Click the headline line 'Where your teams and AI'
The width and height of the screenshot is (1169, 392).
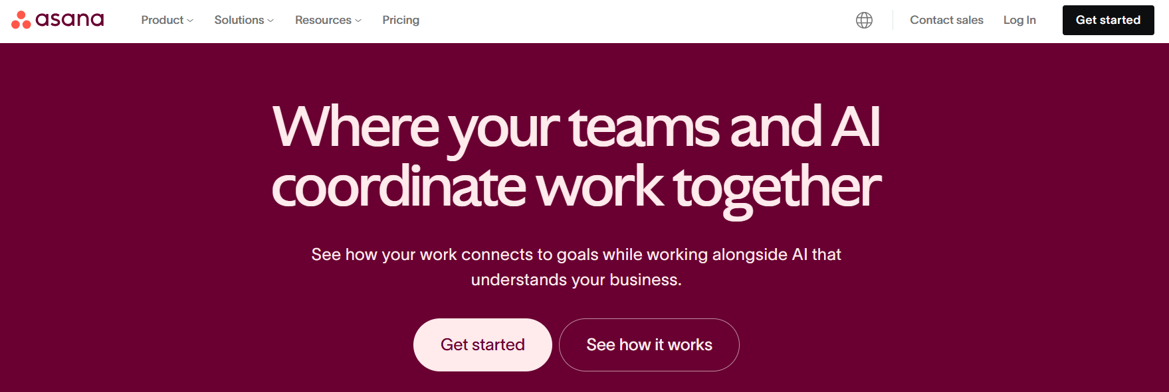tap(576, 127)
